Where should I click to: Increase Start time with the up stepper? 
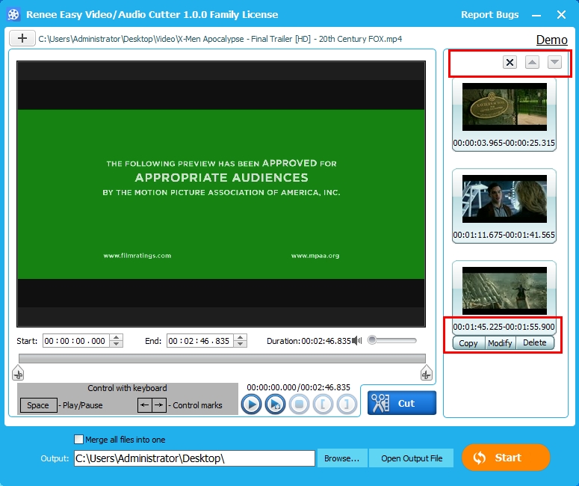(116, 337)
